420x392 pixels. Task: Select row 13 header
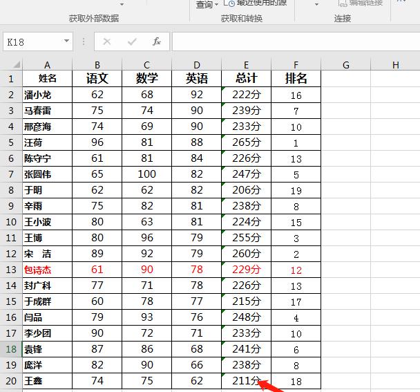click(11, 270)
